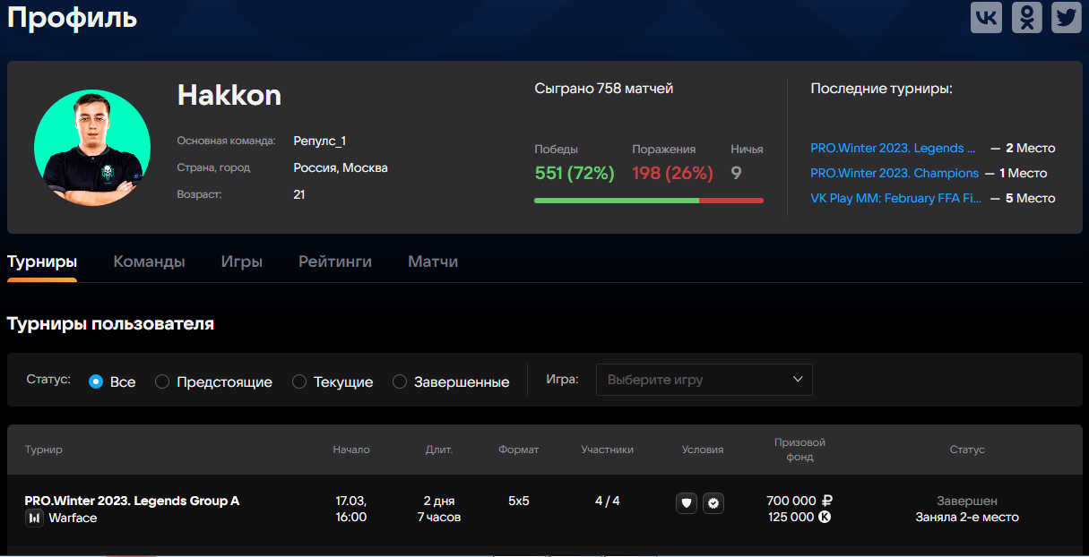The height and width of the screenshot is (557, 1089).
Task: Click the 'Последние турниры:' heading
Action: 881,89
